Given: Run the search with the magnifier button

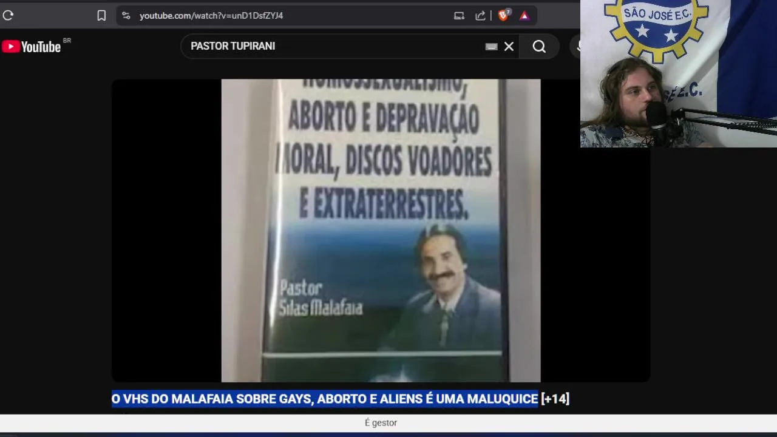Looking at the screenshot, I should click(x=539, y=47).
